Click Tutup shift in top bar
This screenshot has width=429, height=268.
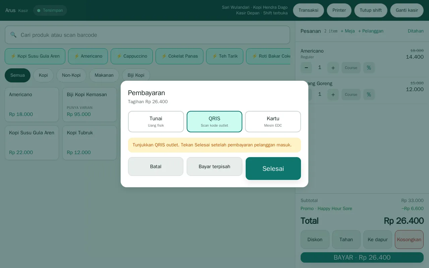(371, 10)
